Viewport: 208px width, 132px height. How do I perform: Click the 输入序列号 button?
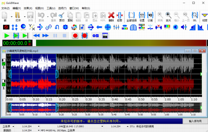(x=195, y=121)
